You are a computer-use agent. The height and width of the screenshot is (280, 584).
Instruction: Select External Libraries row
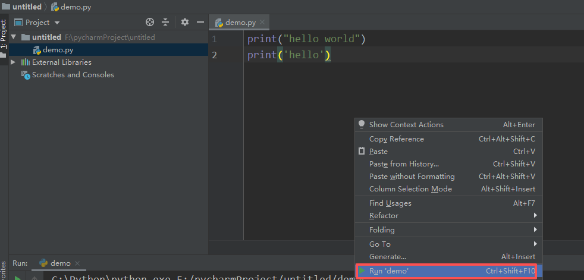(x=108, y=62)
